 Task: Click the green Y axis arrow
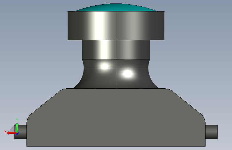17,128
